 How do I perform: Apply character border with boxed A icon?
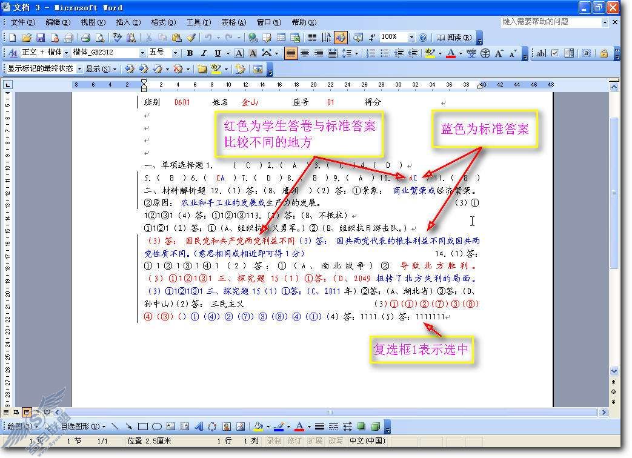[239, 53]
